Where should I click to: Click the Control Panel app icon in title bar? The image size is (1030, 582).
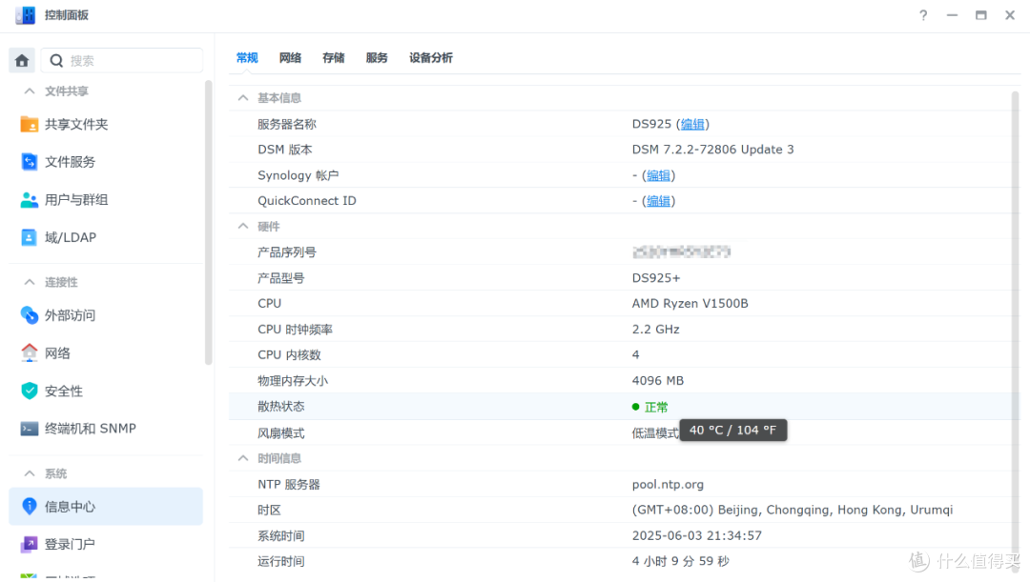pos(25,15)
